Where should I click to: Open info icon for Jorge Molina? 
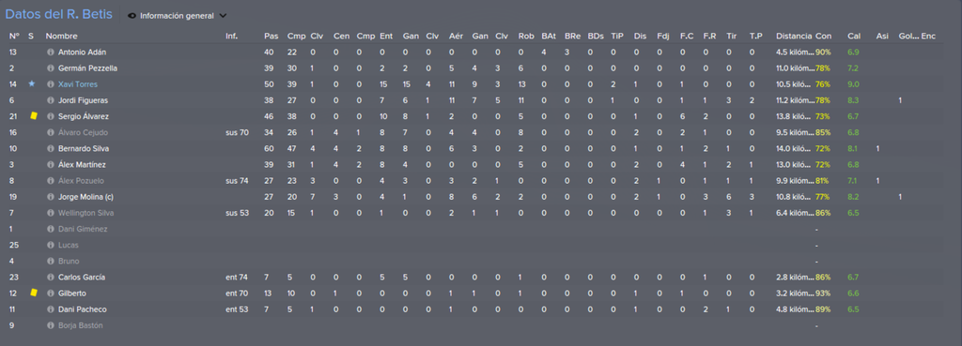pos(51,197)
